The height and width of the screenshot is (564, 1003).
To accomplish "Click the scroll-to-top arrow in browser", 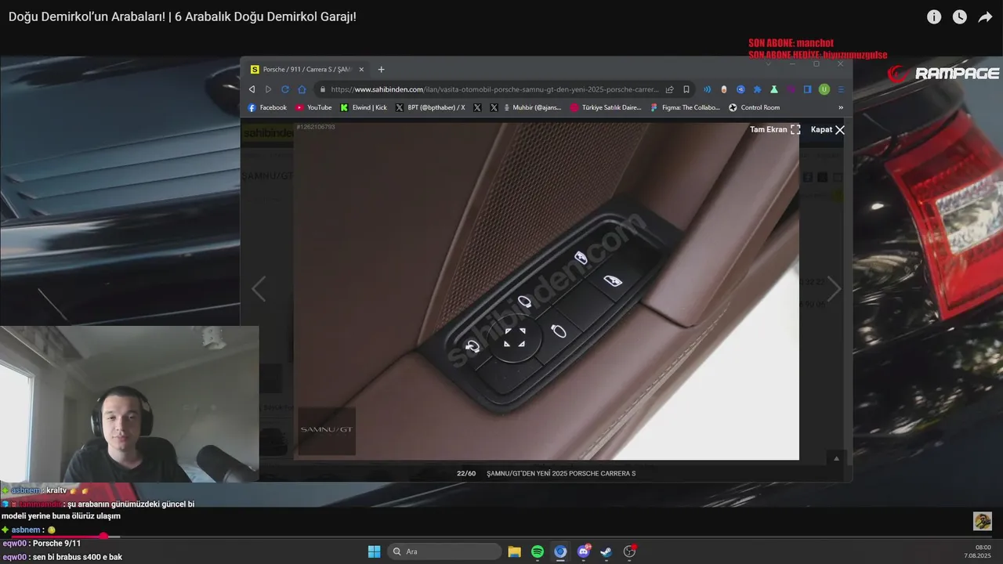I will tap(836, 458).
